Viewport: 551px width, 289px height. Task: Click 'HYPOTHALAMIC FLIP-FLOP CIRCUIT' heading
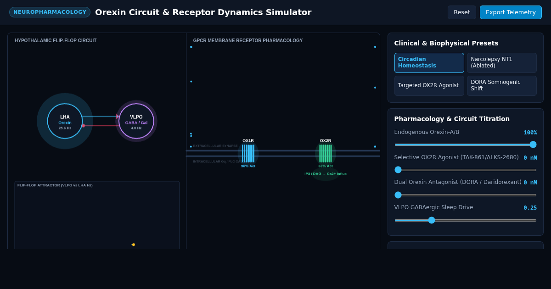56,41
